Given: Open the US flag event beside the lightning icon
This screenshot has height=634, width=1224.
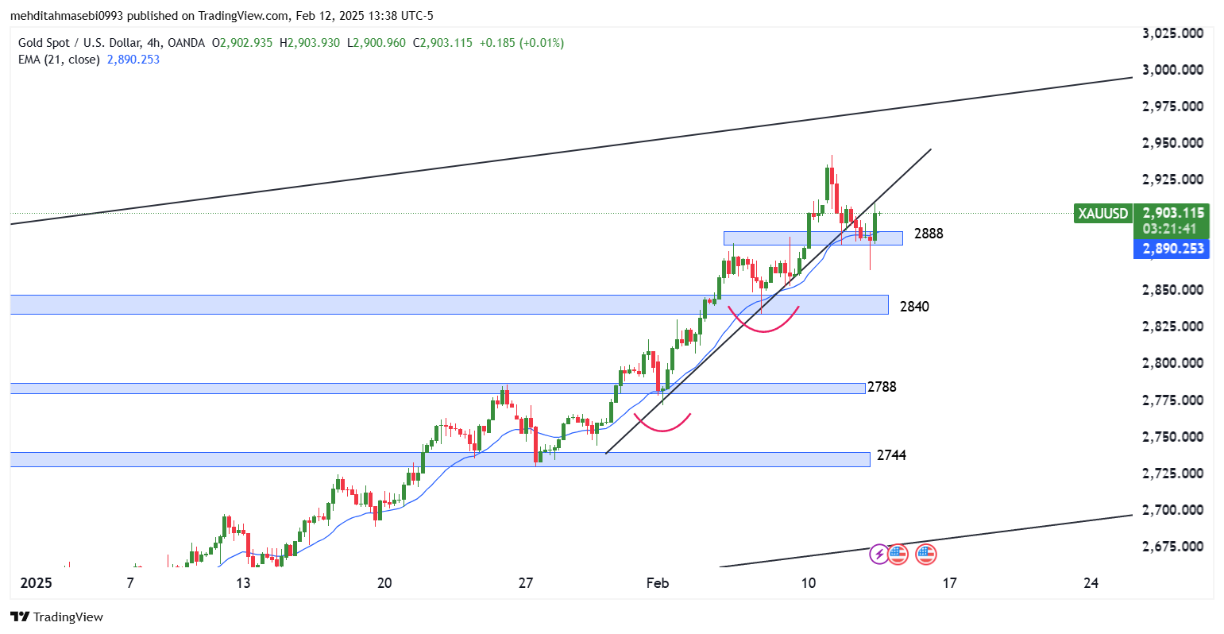Looking at the screenshot, I should (x=898, y=554).
